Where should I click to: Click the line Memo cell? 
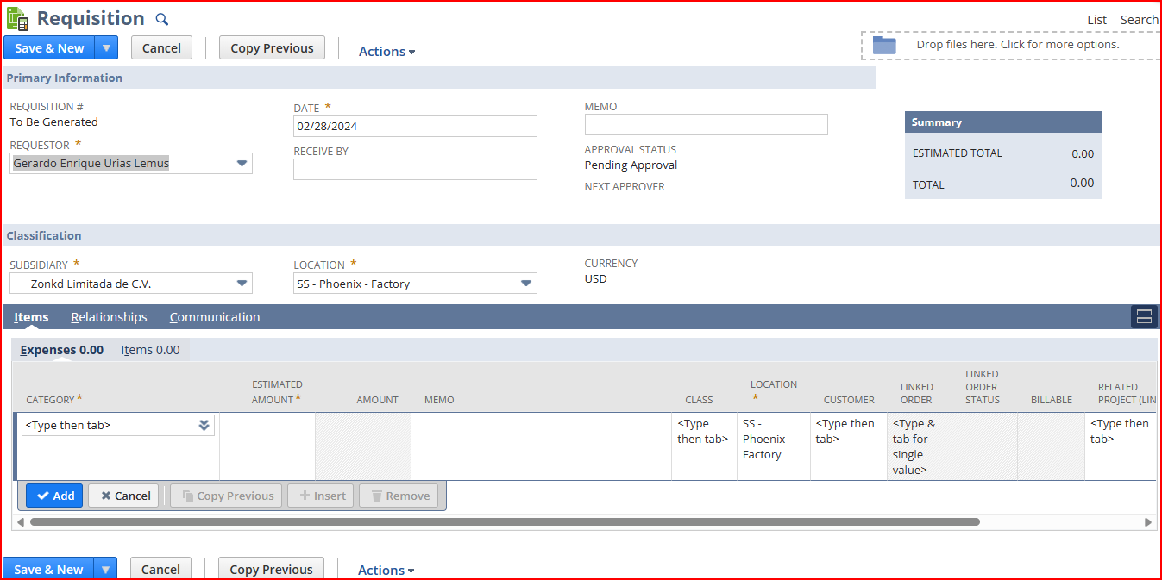(x=541, y=446)
